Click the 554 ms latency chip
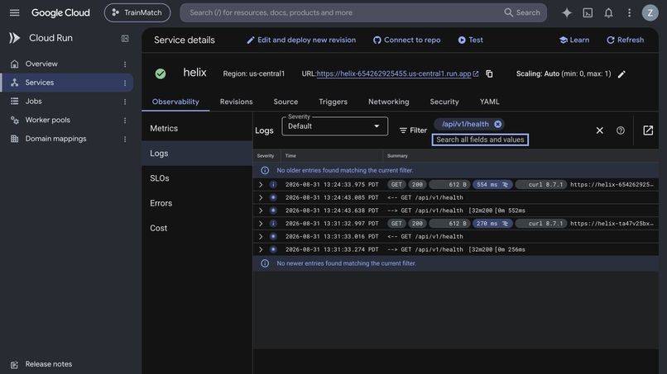This screenshot has height=374, width=667. (x=492, y=185)
